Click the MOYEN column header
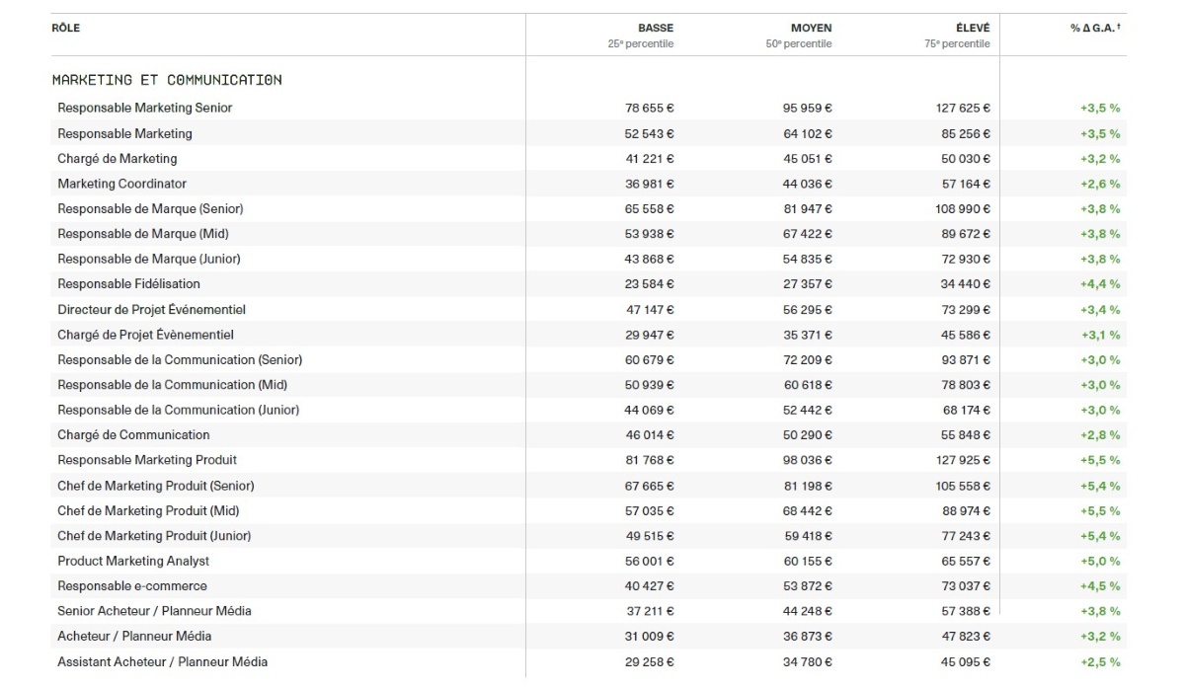The height and width of the screenshot is (688, 1185). click(811, 28)
